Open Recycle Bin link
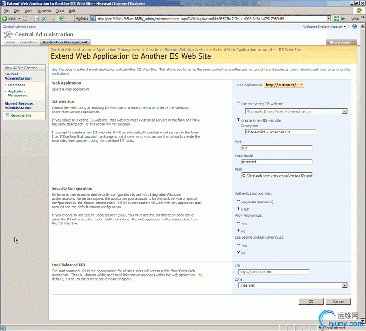The image size is (366, 331). tap(21, 115)
